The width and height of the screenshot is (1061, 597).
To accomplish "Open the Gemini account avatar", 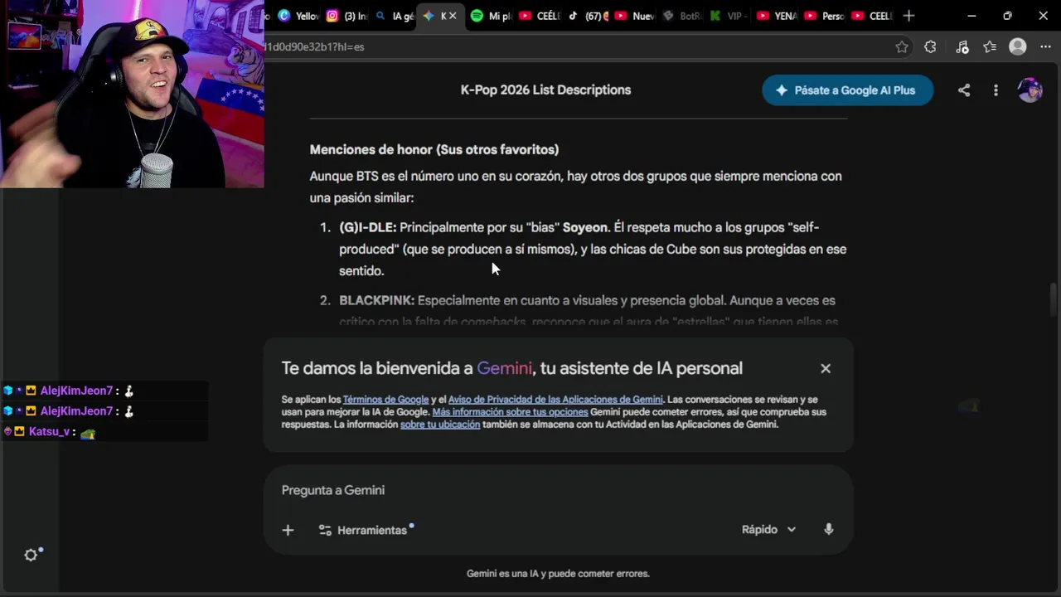I will pyautogui.click(x=1030, y=90).
